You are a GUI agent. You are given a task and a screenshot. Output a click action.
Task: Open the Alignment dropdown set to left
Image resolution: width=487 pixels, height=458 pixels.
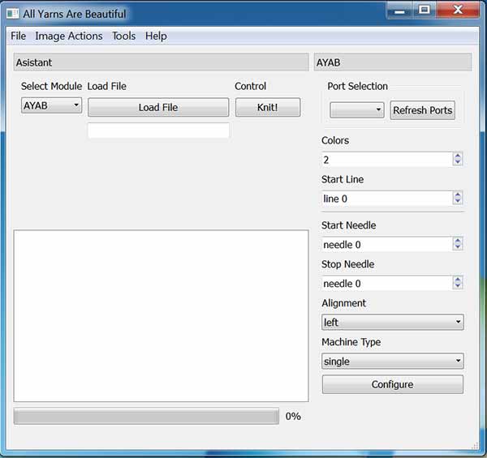click(x=393, y=322)
